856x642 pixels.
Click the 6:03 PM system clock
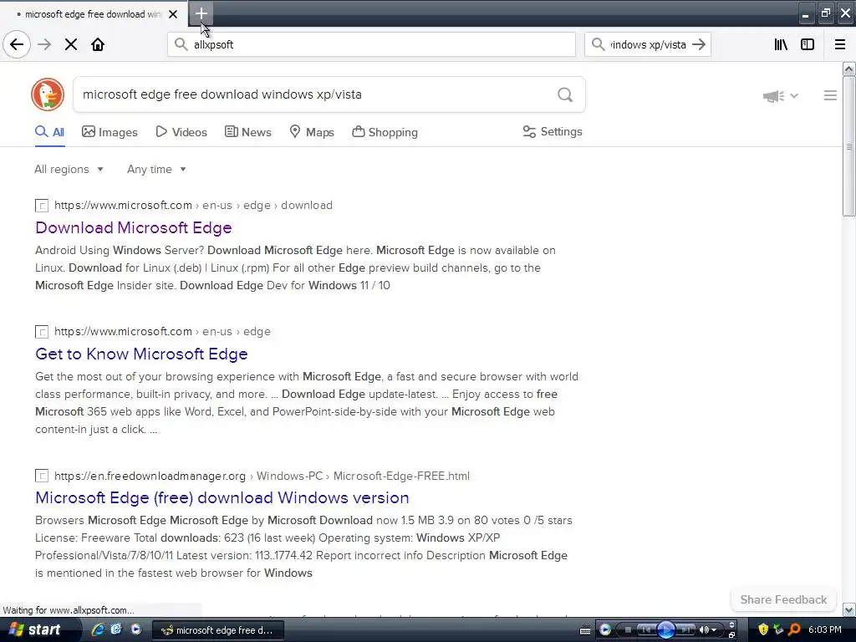[x=825, y=630]
